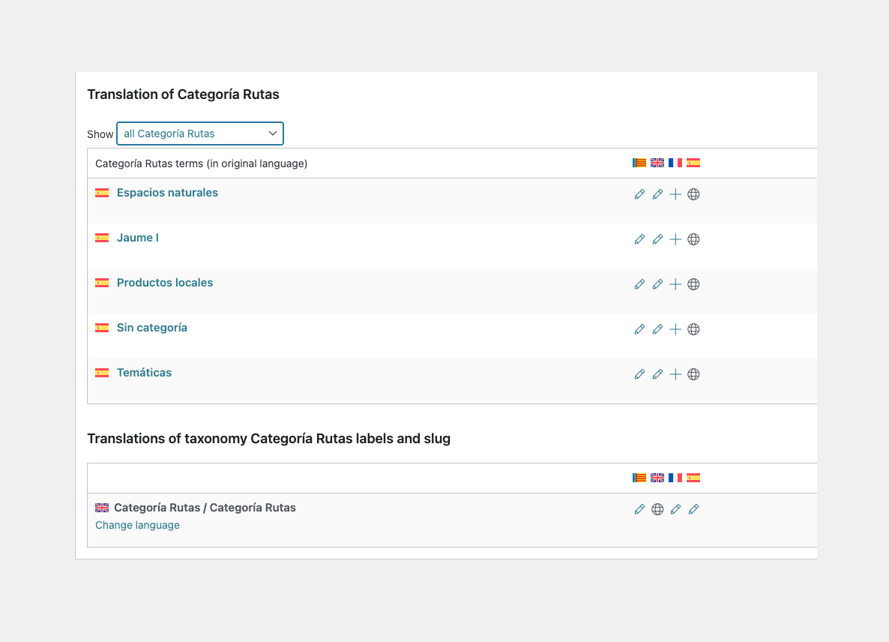The height and width of the screenshot is (642, 889).
Task: Edit English translation of Temáticas
Action: point(657,374)
